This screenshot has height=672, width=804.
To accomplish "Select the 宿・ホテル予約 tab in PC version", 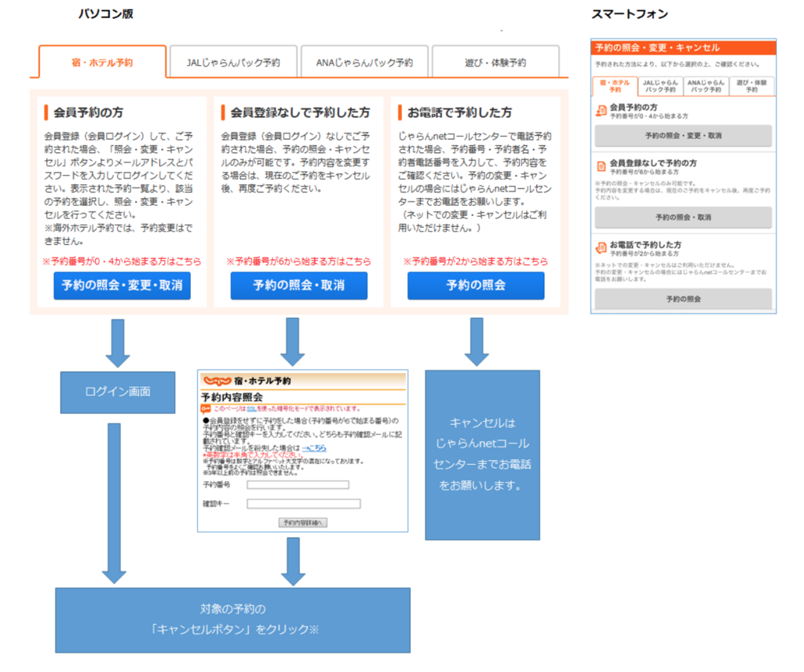I will [103, 62].
